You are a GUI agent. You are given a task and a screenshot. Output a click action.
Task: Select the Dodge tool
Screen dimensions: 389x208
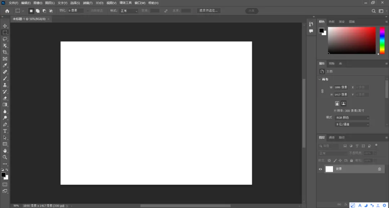pyautogui.click(x=5, y=118)
